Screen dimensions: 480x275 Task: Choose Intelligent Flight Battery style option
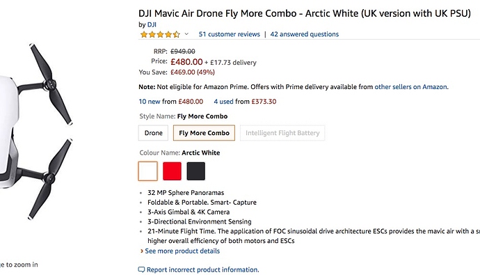pos(282,133)
